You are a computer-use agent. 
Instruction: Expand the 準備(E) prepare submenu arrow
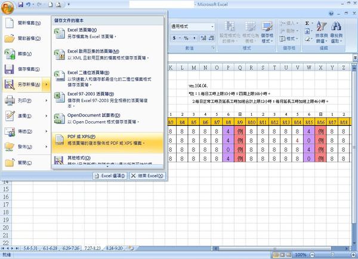[47, 116]
